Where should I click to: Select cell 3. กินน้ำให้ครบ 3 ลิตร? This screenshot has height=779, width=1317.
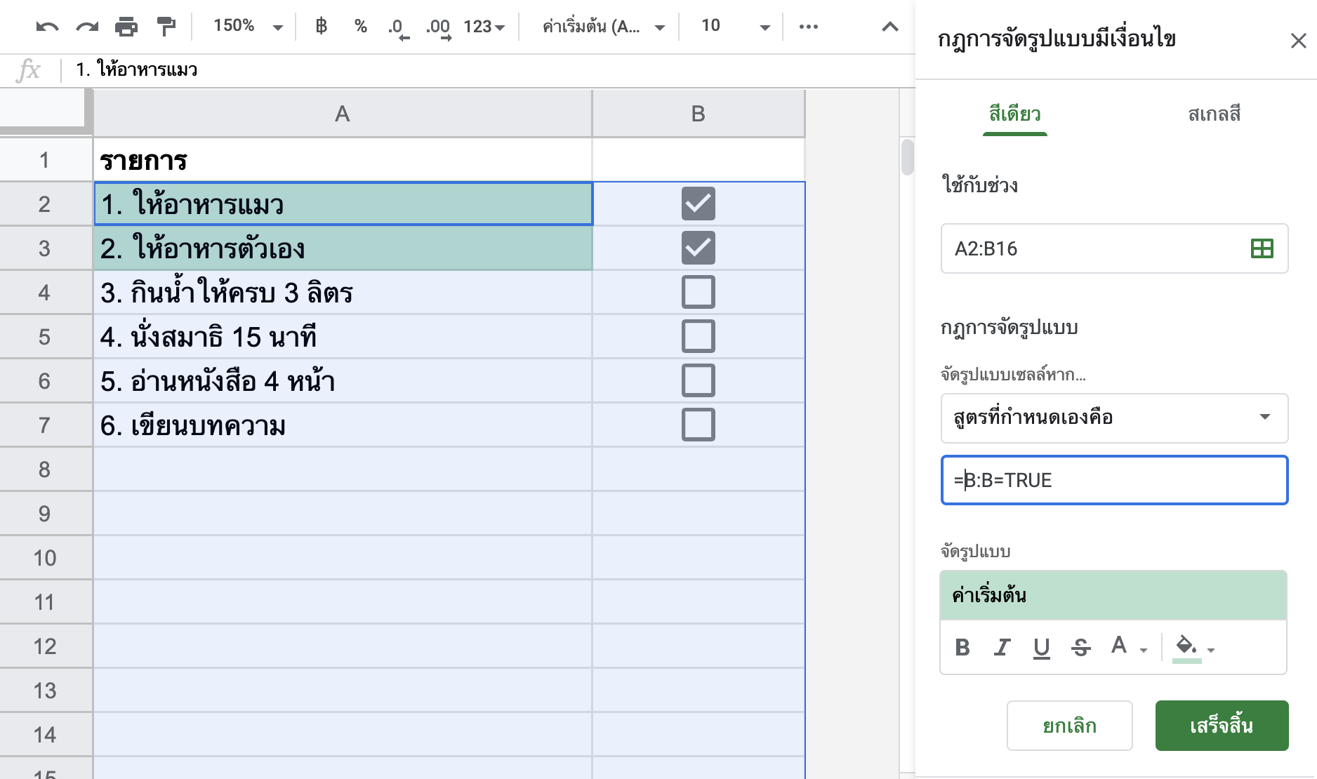pos(343,293)
